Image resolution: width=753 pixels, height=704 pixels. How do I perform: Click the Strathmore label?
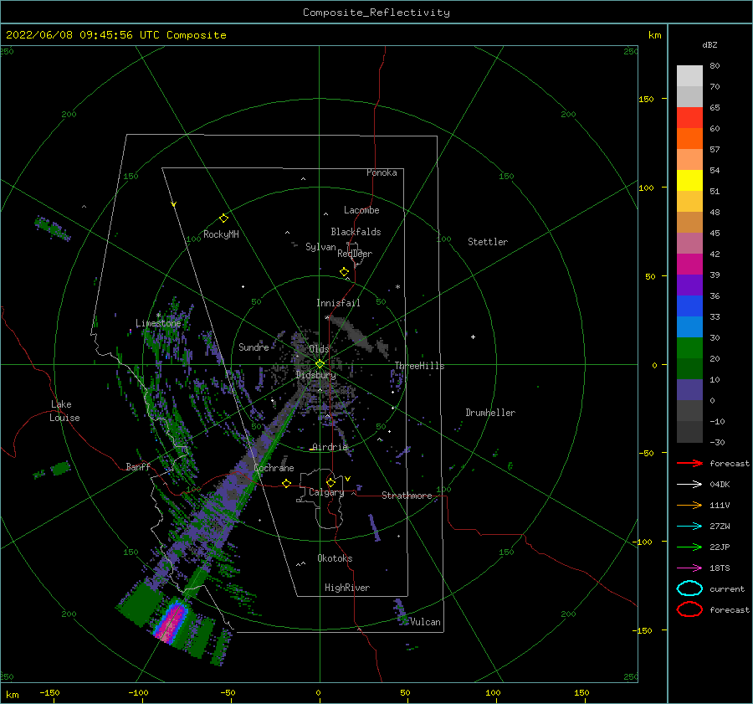pos(407,496)
